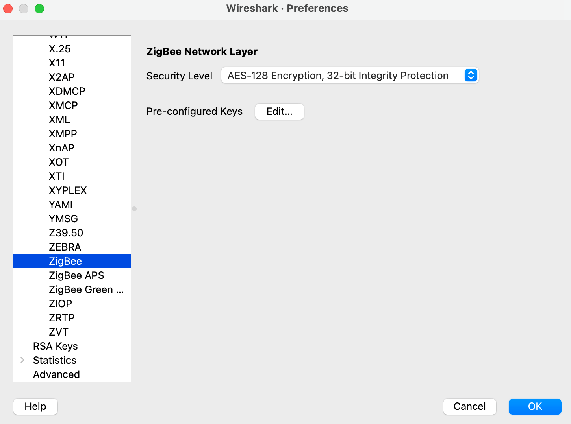This screenshot has width=571, height=424.
Task: Open ZIOP protocol preferences
Action: (60, 303)
